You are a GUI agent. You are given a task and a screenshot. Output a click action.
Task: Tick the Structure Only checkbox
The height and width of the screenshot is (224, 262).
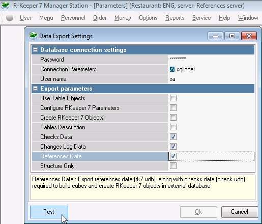click(173, 166)
